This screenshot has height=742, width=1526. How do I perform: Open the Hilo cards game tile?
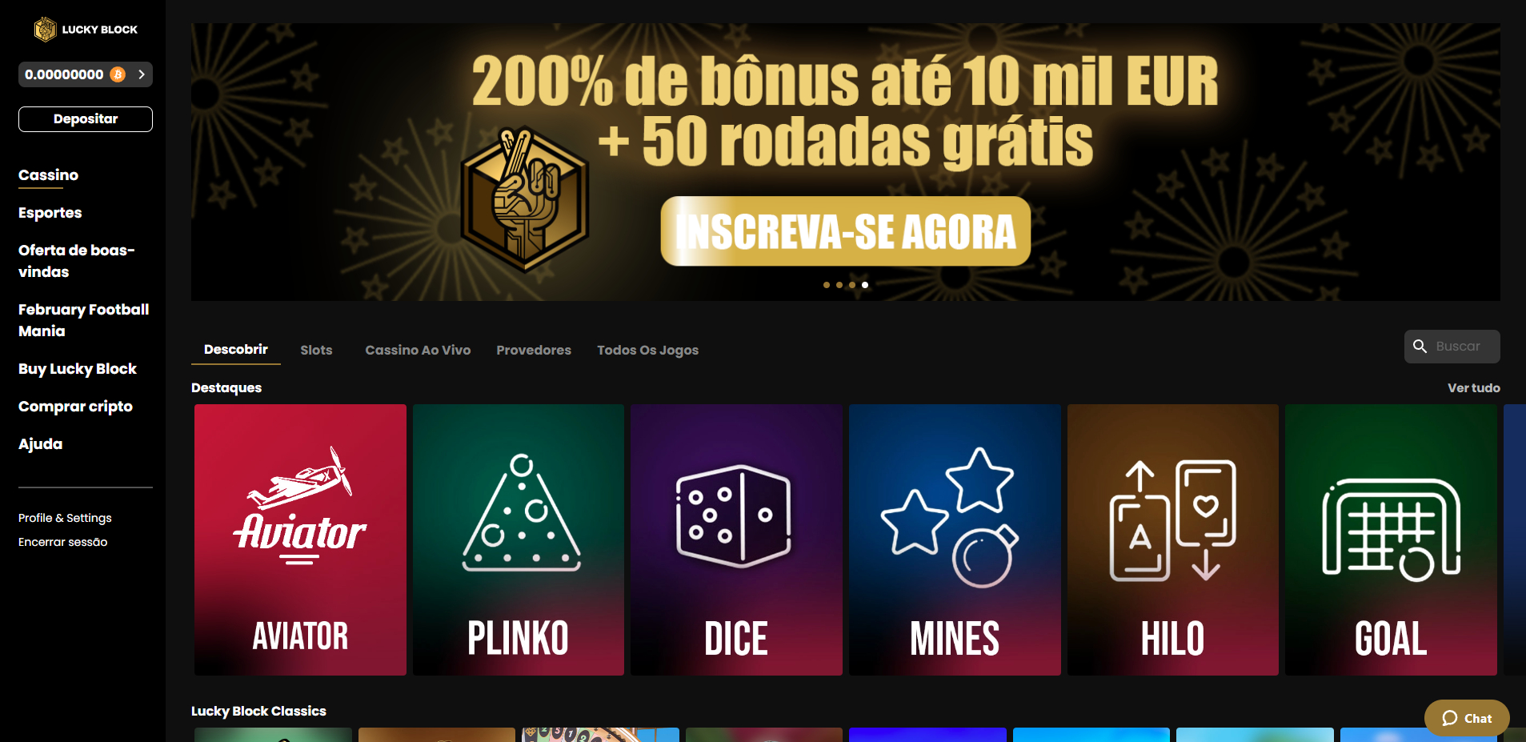coord(1173,539)
